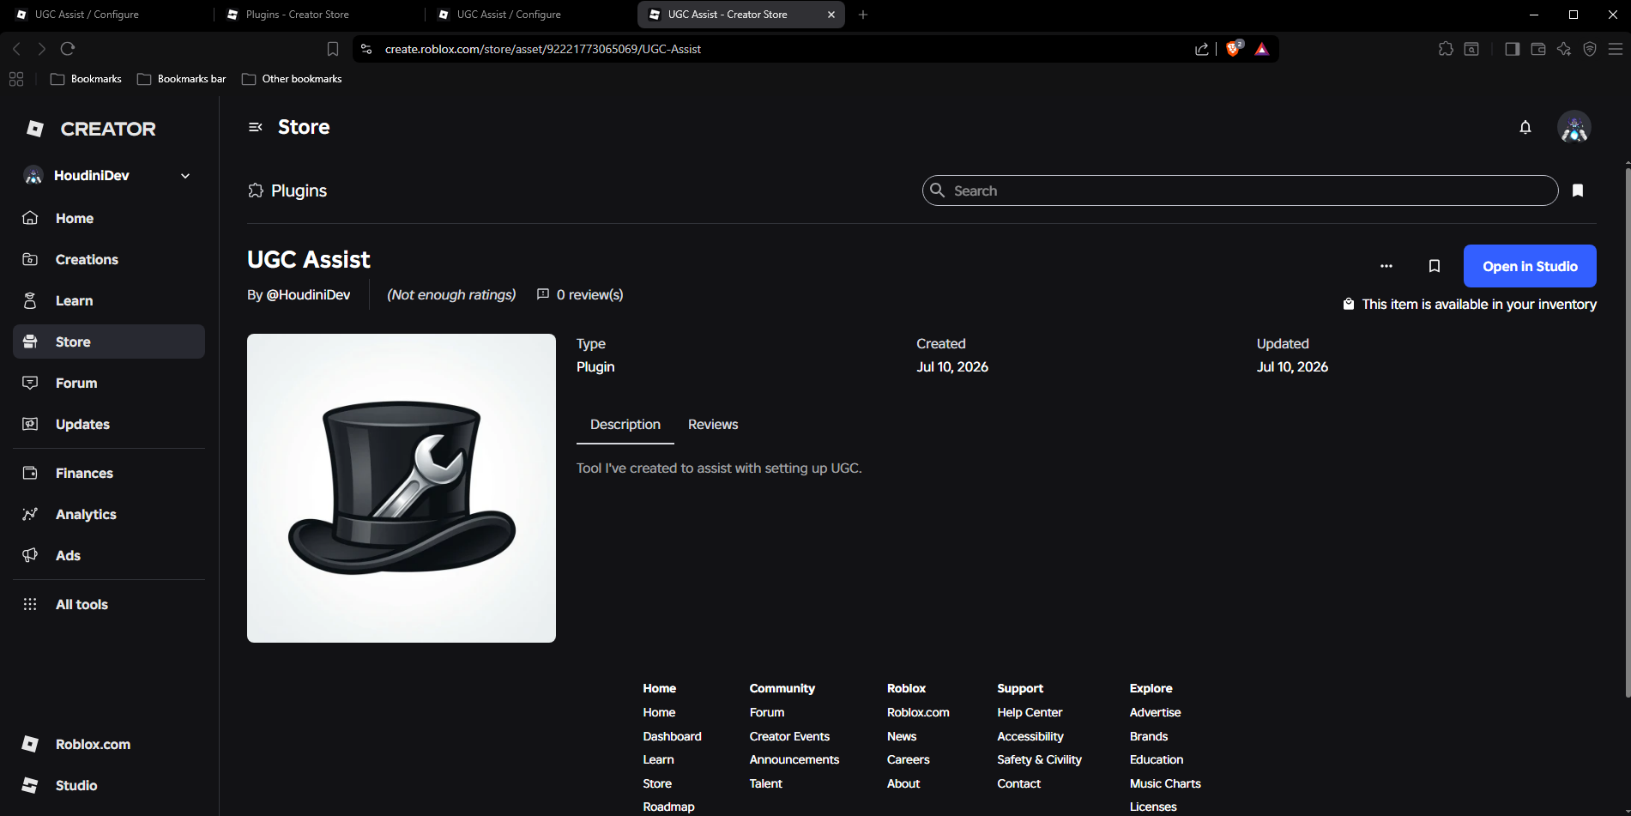Toggle the browser sidebar panel
1631x816 pixels.
(1513, 49)
